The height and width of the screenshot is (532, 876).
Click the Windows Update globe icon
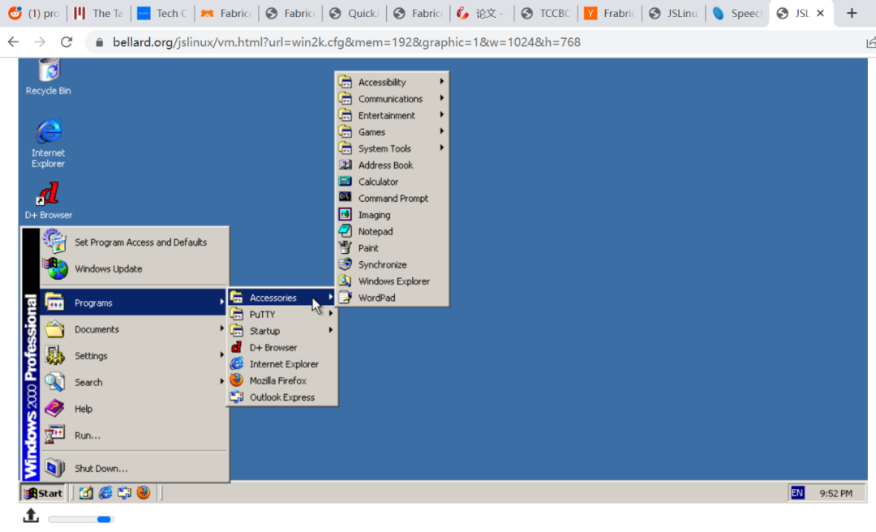tap(55, 268)
